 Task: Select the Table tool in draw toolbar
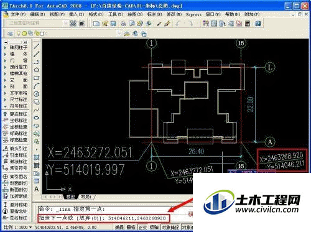tap(37, 181)
